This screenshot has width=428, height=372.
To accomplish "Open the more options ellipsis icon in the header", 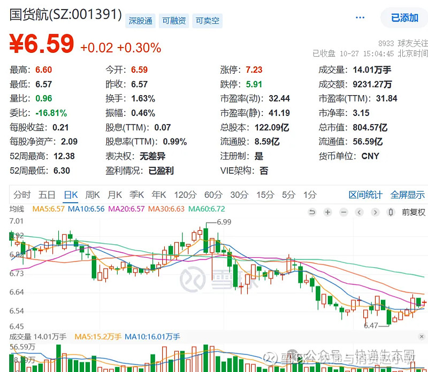I will click(x=360, y=18).
